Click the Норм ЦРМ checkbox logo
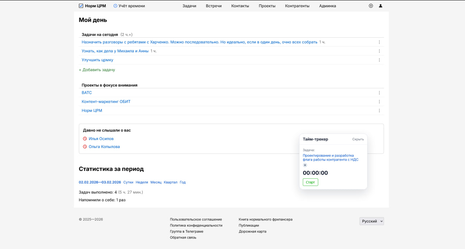 (x=81, y=6)
